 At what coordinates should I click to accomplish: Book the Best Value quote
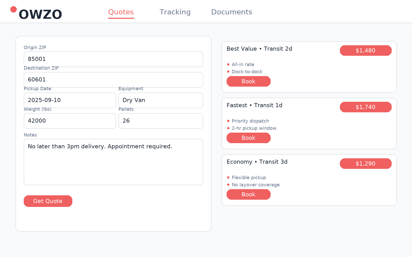[248, 81]
